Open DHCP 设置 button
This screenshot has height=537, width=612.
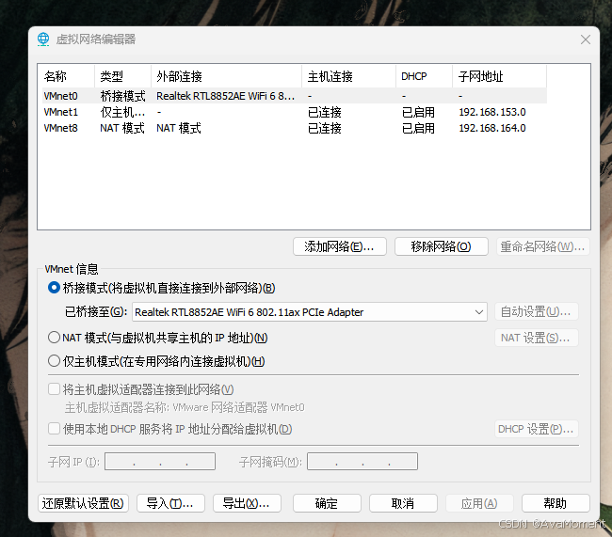536,429
